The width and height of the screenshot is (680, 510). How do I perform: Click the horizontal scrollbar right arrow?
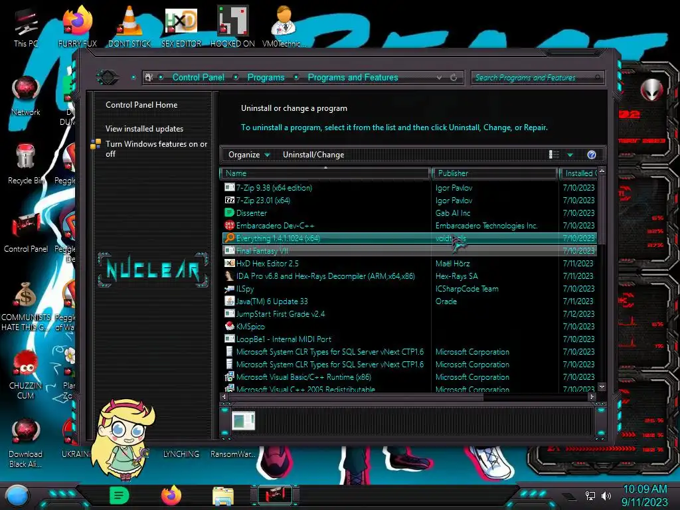click(x=592, y=396)
